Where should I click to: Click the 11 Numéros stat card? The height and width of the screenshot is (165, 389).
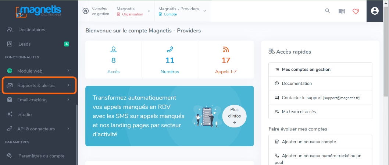pos(170,60)
